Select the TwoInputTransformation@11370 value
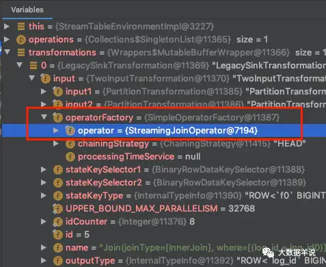 click(158, 79)
